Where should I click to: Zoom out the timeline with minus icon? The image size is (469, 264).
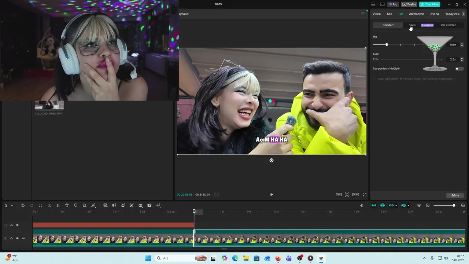point(428,205)
